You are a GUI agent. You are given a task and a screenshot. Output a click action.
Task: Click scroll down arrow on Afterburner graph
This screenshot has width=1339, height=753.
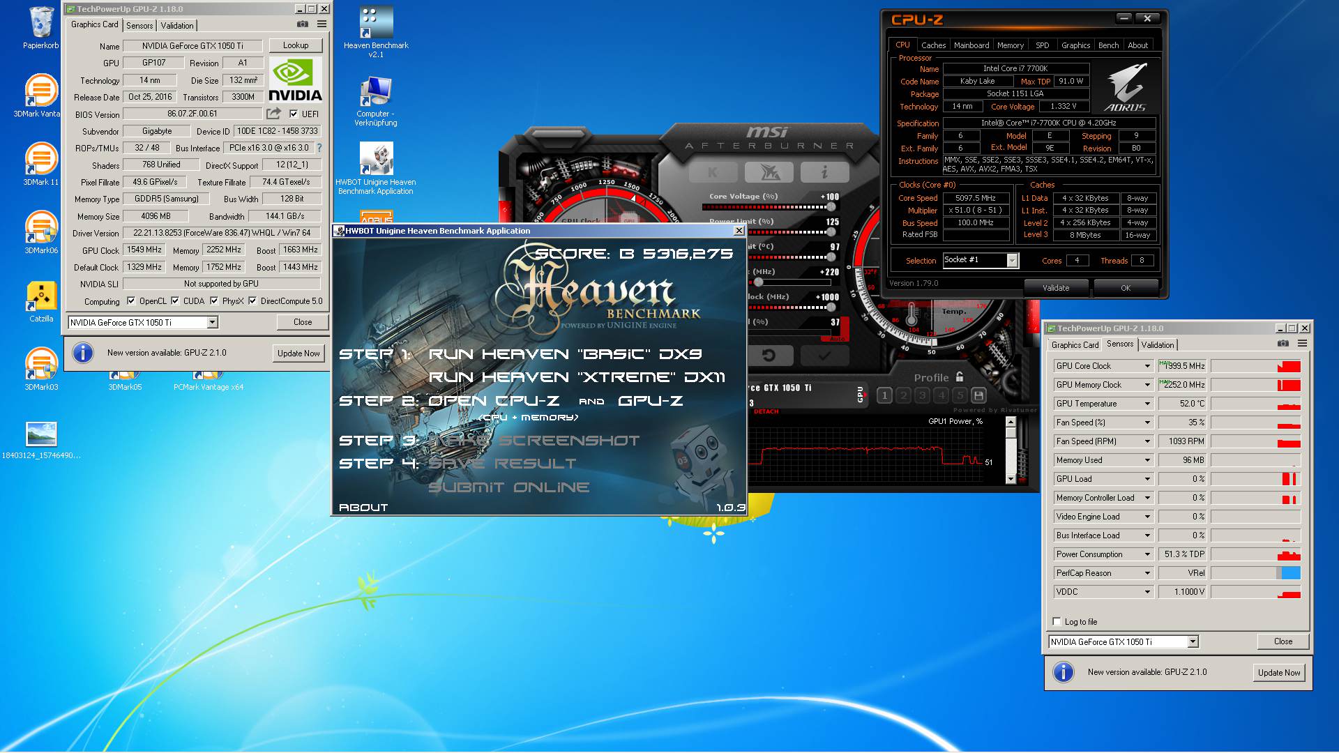tap(1011, 479)
